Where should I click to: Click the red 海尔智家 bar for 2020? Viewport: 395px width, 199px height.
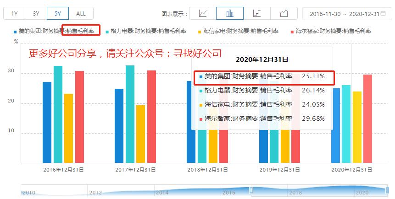[368, 118]
